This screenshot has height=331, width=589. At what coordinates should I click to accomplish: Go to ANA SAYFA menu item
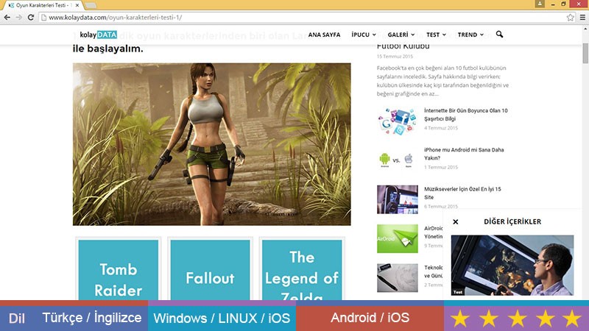coord(324,35)
